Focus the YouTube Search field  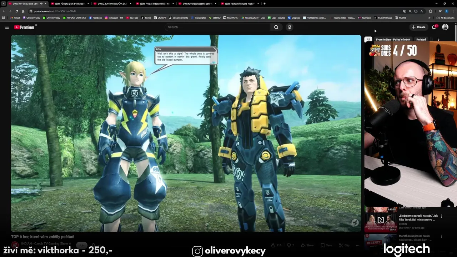point(218,27)
